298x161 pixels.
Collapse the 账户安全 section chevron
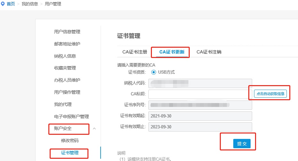click(94, 129)
